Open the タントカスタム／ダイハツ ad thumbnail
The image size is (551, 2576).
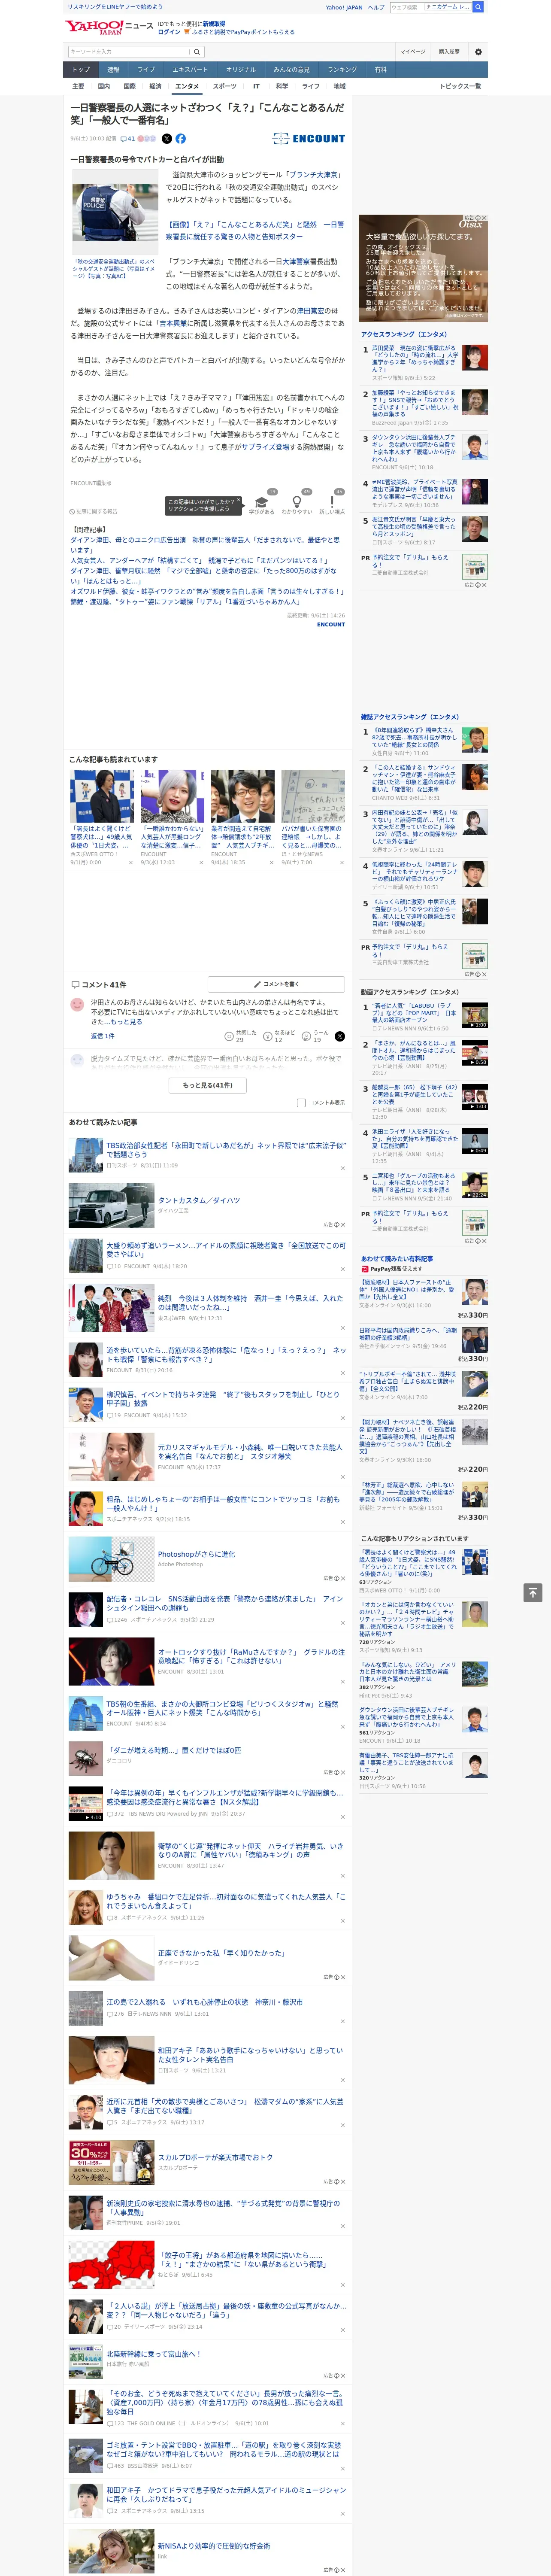[111, 1205]
